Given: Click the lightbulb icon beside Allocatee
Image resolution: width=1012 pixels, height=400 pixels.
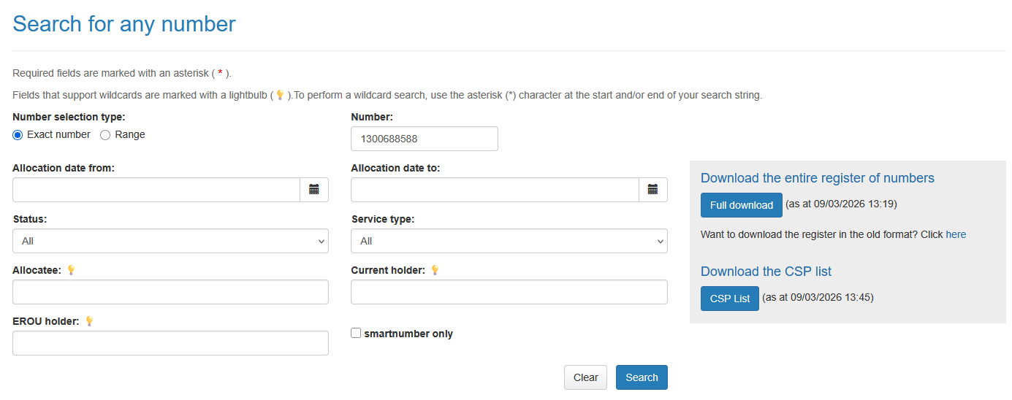Looking at the screenshot, I should (71, 270).
